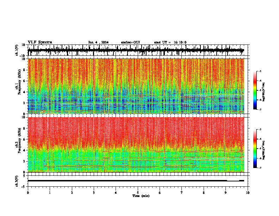Image resolution: width=279 pixels, height=216 pixels.
Task: Click inside the ch.1 frequency spectrogram
Action: [x=136, y=86]
